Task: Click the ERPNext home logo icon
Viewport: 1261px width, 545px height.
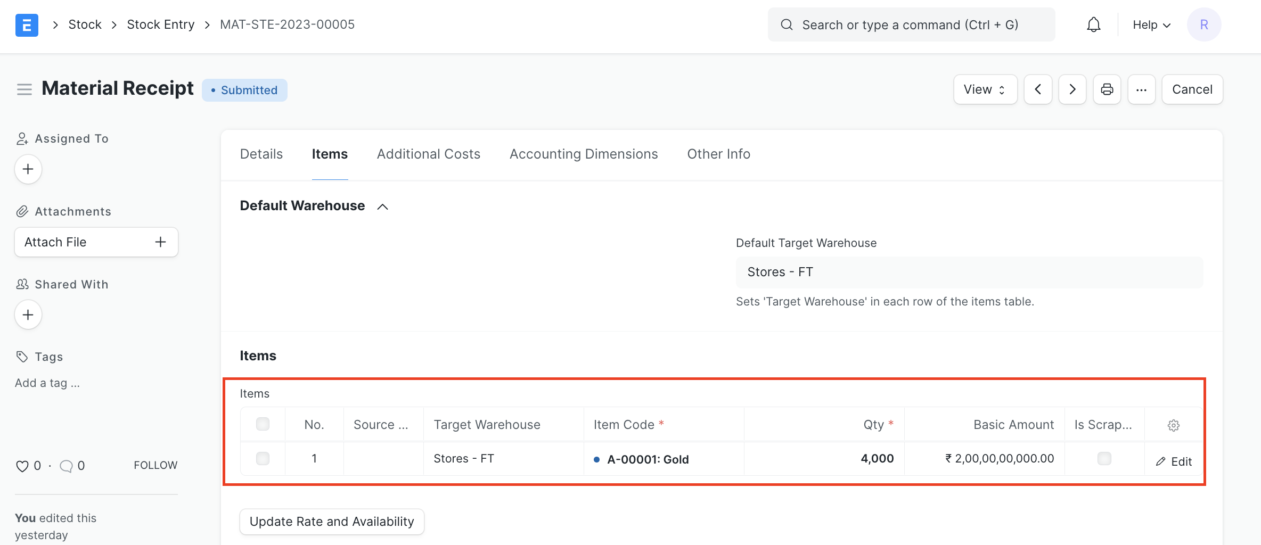Action: 27,25
